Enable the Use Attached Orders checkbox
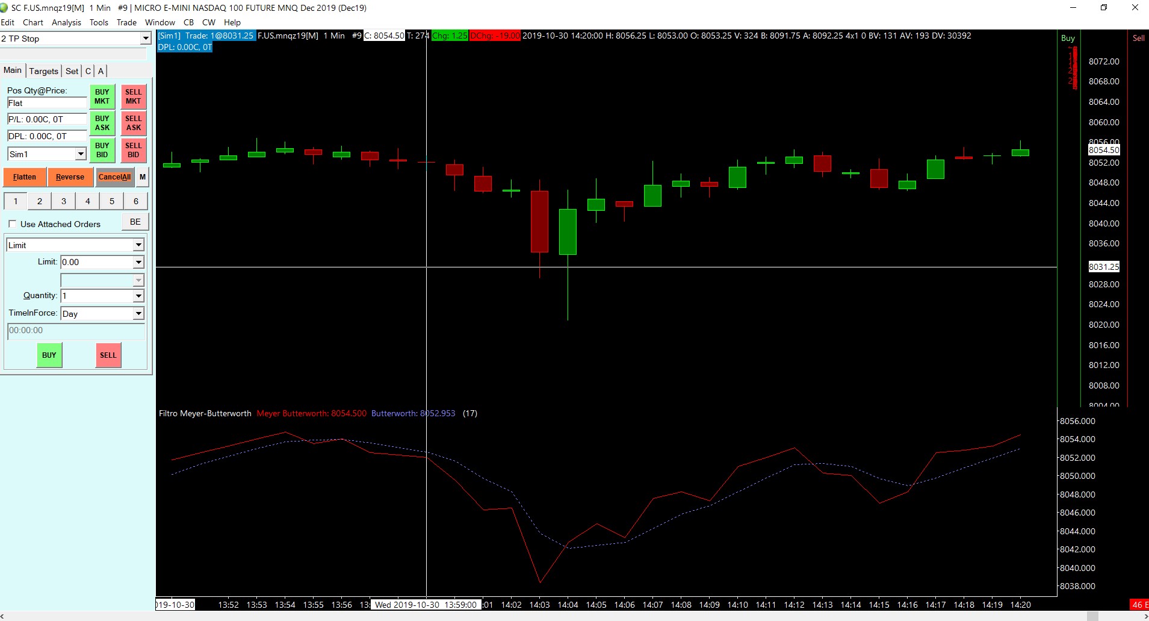 [x=13, y=224]
